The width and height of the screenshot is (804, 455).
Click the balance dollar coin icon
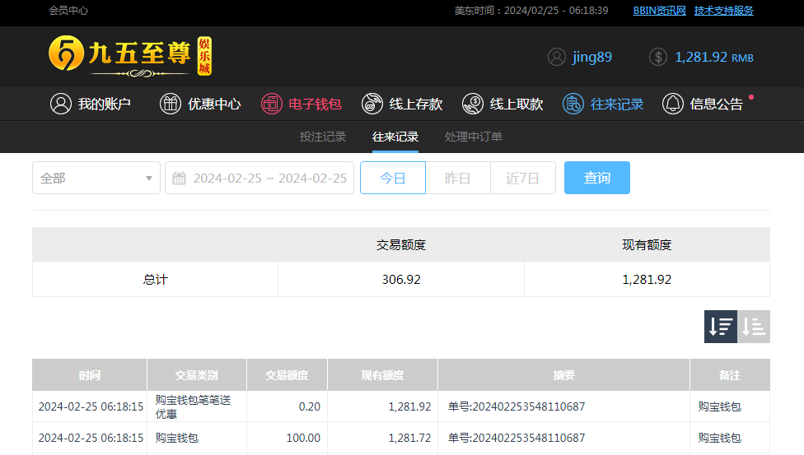(658, 57)
